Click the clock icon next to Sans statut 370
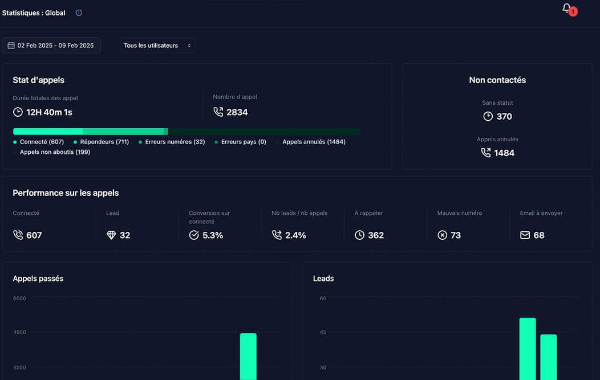The width and height of the screenshot is (600, 380). click(x=488, y=116)
